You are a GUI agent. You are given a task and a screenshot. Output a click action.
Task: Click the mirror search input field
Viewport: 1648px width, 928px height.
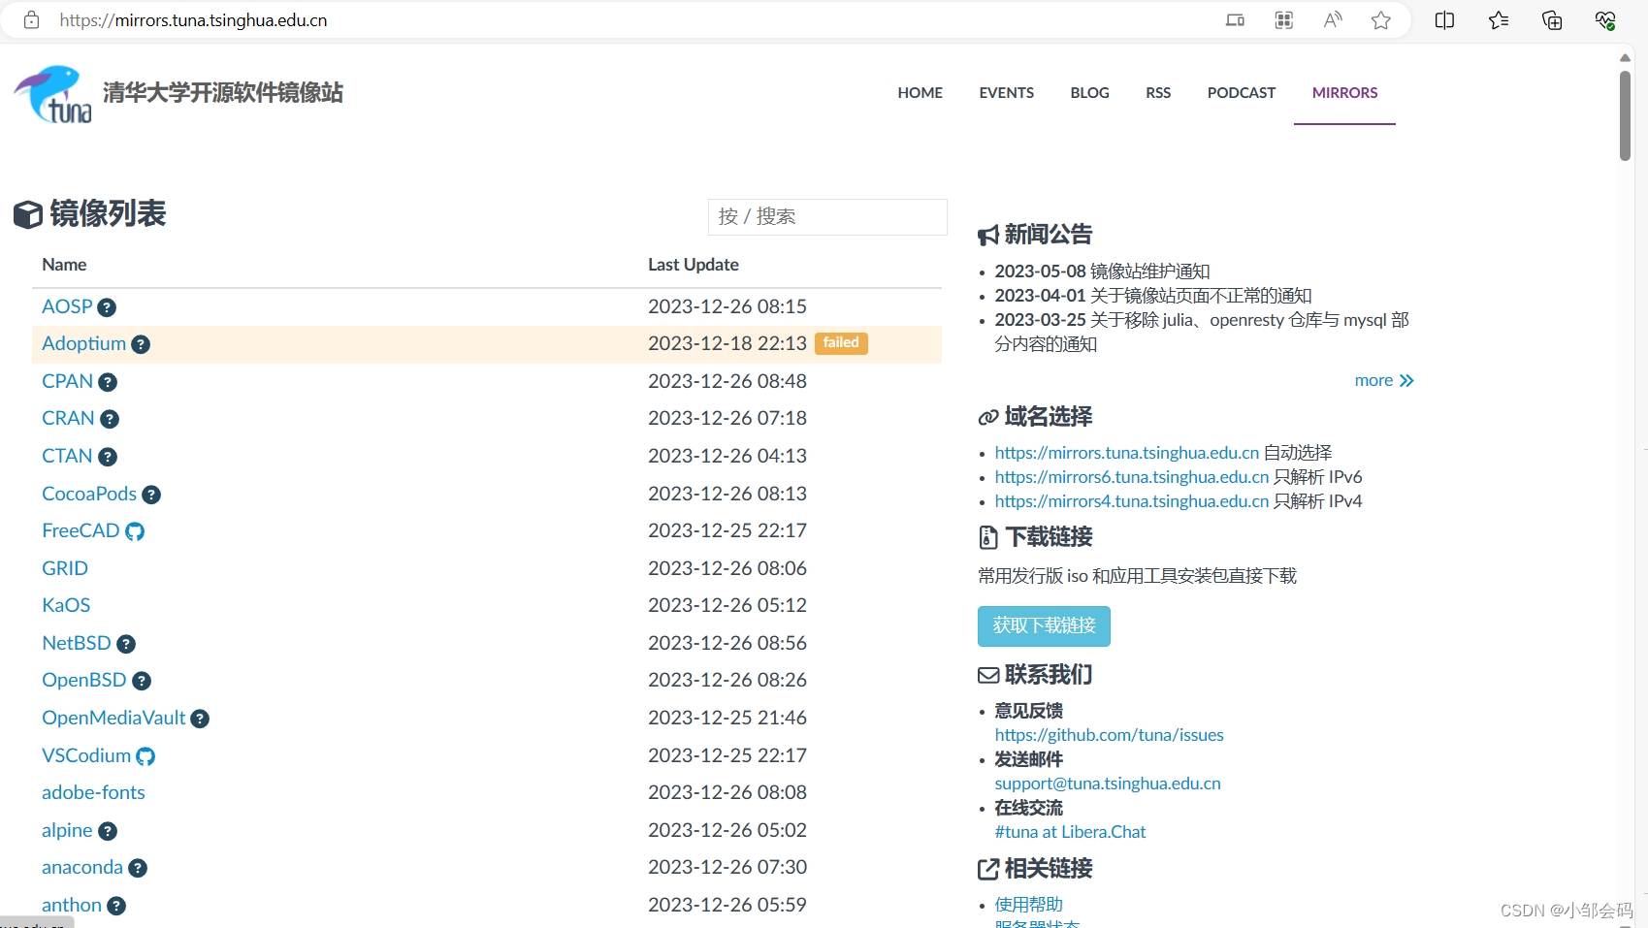827,216
